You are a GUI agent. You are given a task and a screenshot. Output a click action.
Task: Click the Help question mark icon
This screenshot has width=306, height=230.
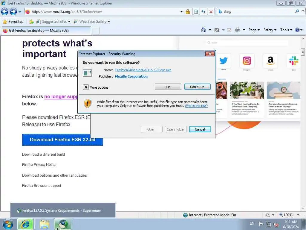pyautogui.click(x=297, y=30)
